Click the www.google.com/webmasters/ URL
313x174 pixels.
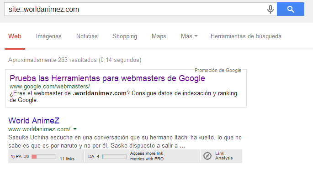50,87
